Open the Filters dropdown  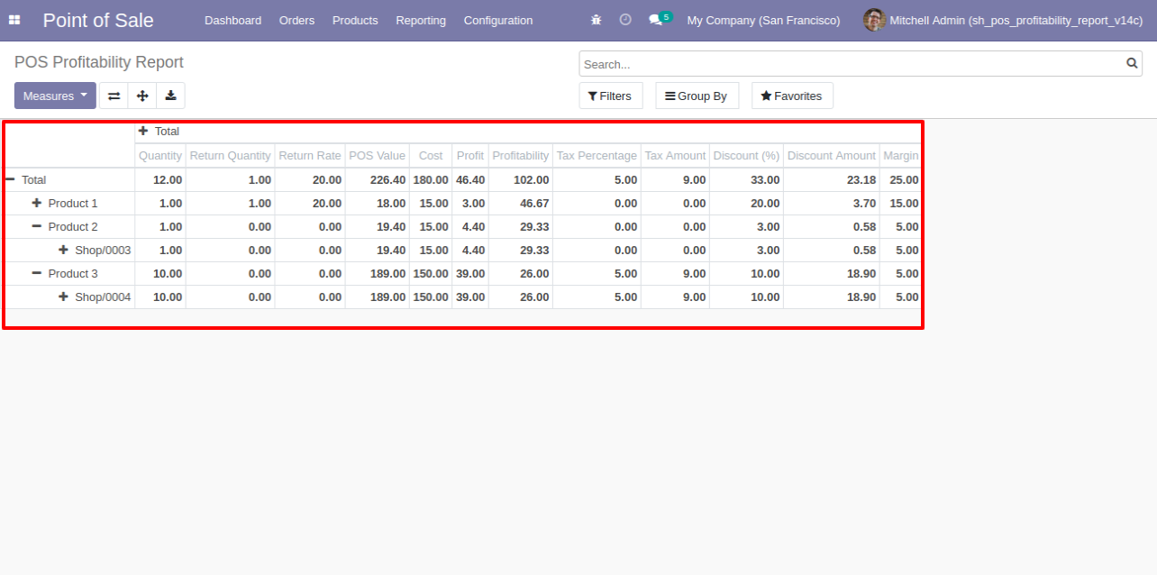click(x=610, y=96)
